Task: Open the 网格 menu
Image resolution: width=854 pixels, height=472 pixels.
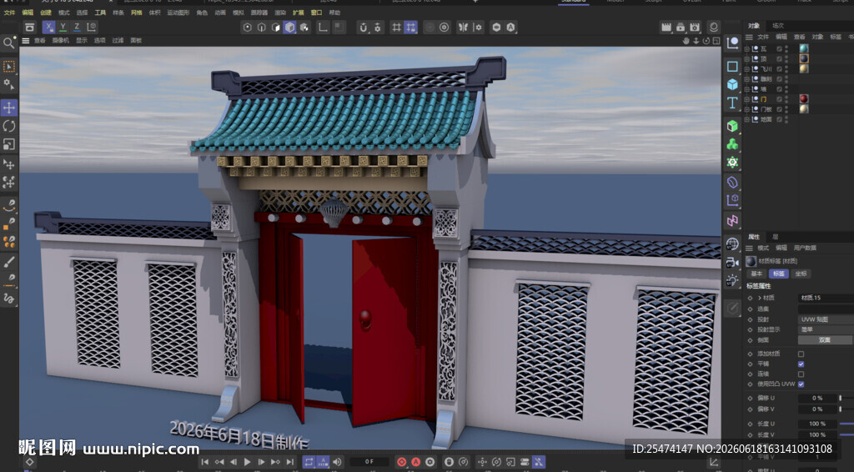Action: pyautogui.click(x=137, y=13)
